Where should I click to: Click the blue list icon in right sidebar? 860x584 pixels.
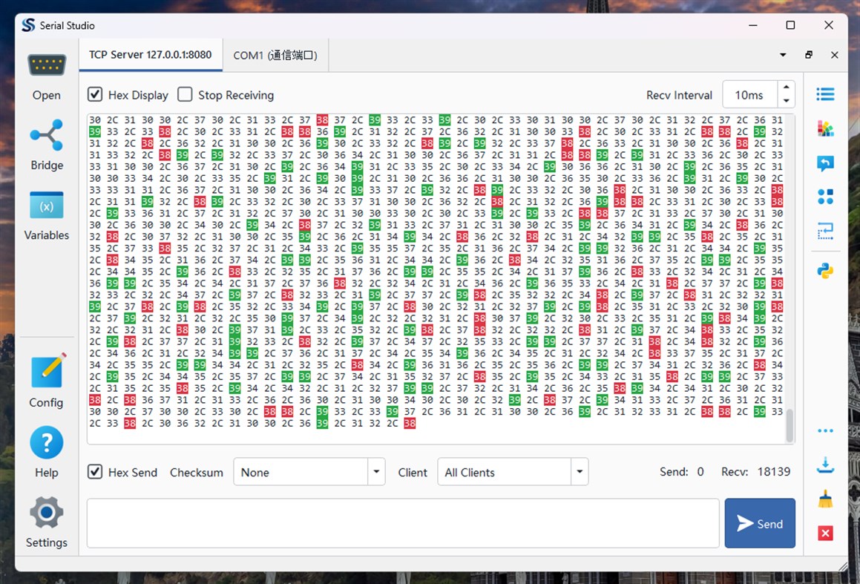pos(825,94)
